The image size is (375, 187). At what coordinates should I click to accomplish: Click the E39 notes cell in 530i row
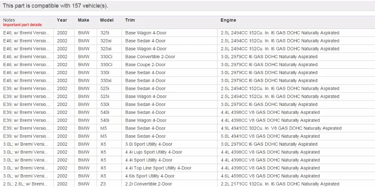point(27,104)
